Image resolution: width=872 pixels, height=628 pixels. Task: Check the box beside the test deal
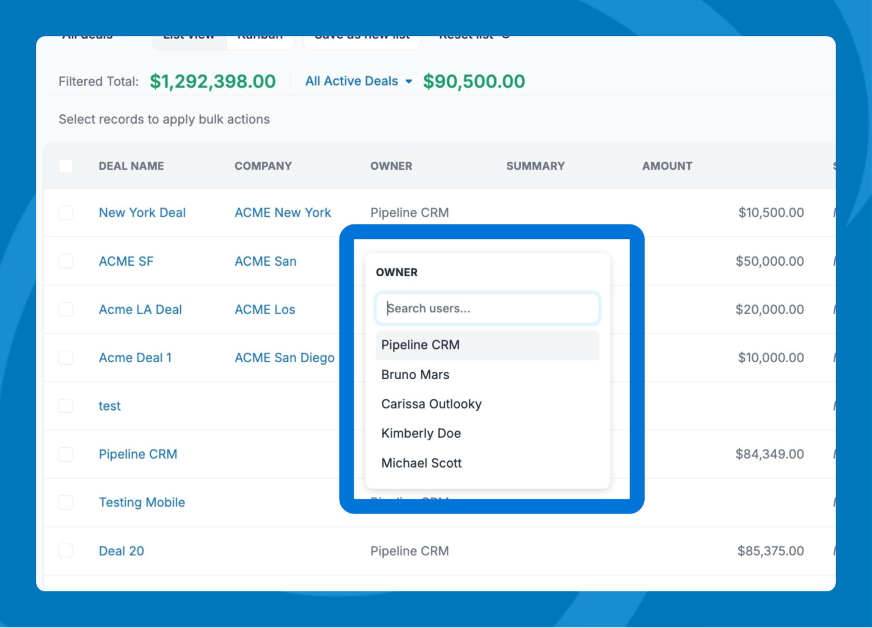pos(66,406)
